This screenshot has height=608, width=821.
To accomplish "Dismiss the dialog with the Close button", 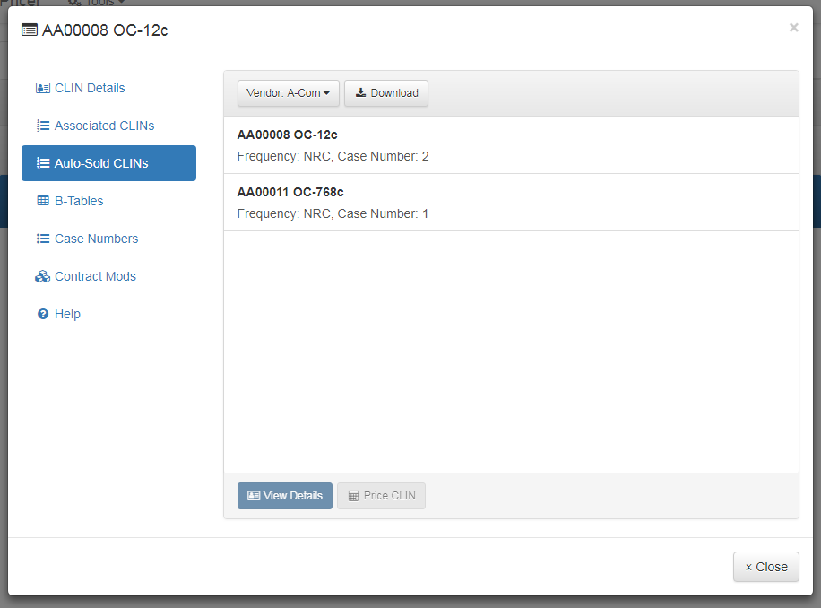I will point(765,567).
